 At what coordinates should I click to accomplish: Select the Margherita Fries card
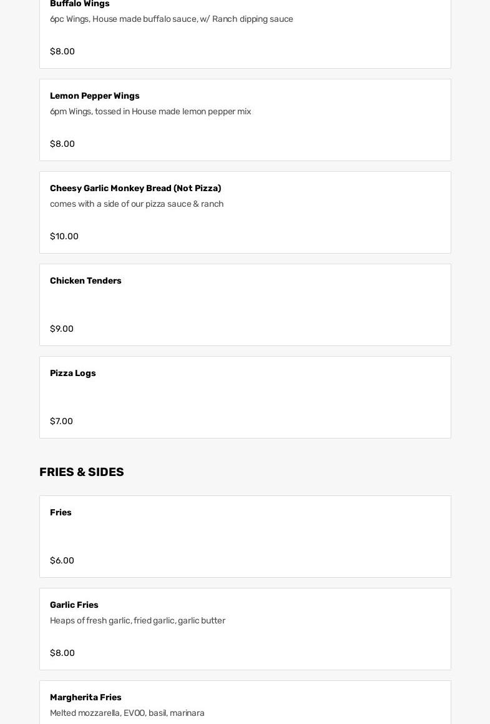[245, 703]
